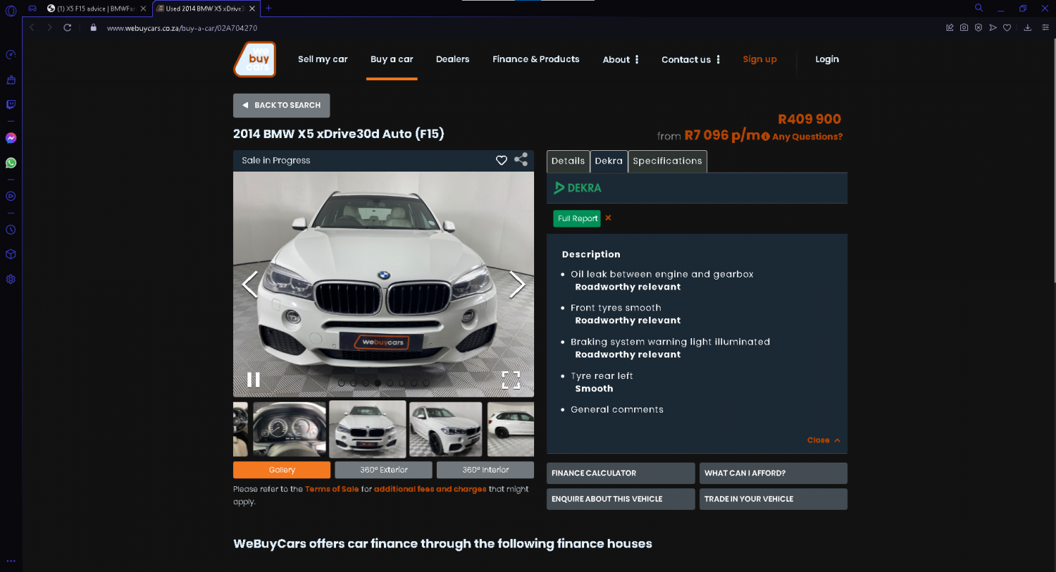Image resolution: width=1056 pixels, height=572 pixels.
Task: Select the dashboard instrument cluster thumbnail
Action: [x=289, y=429]
